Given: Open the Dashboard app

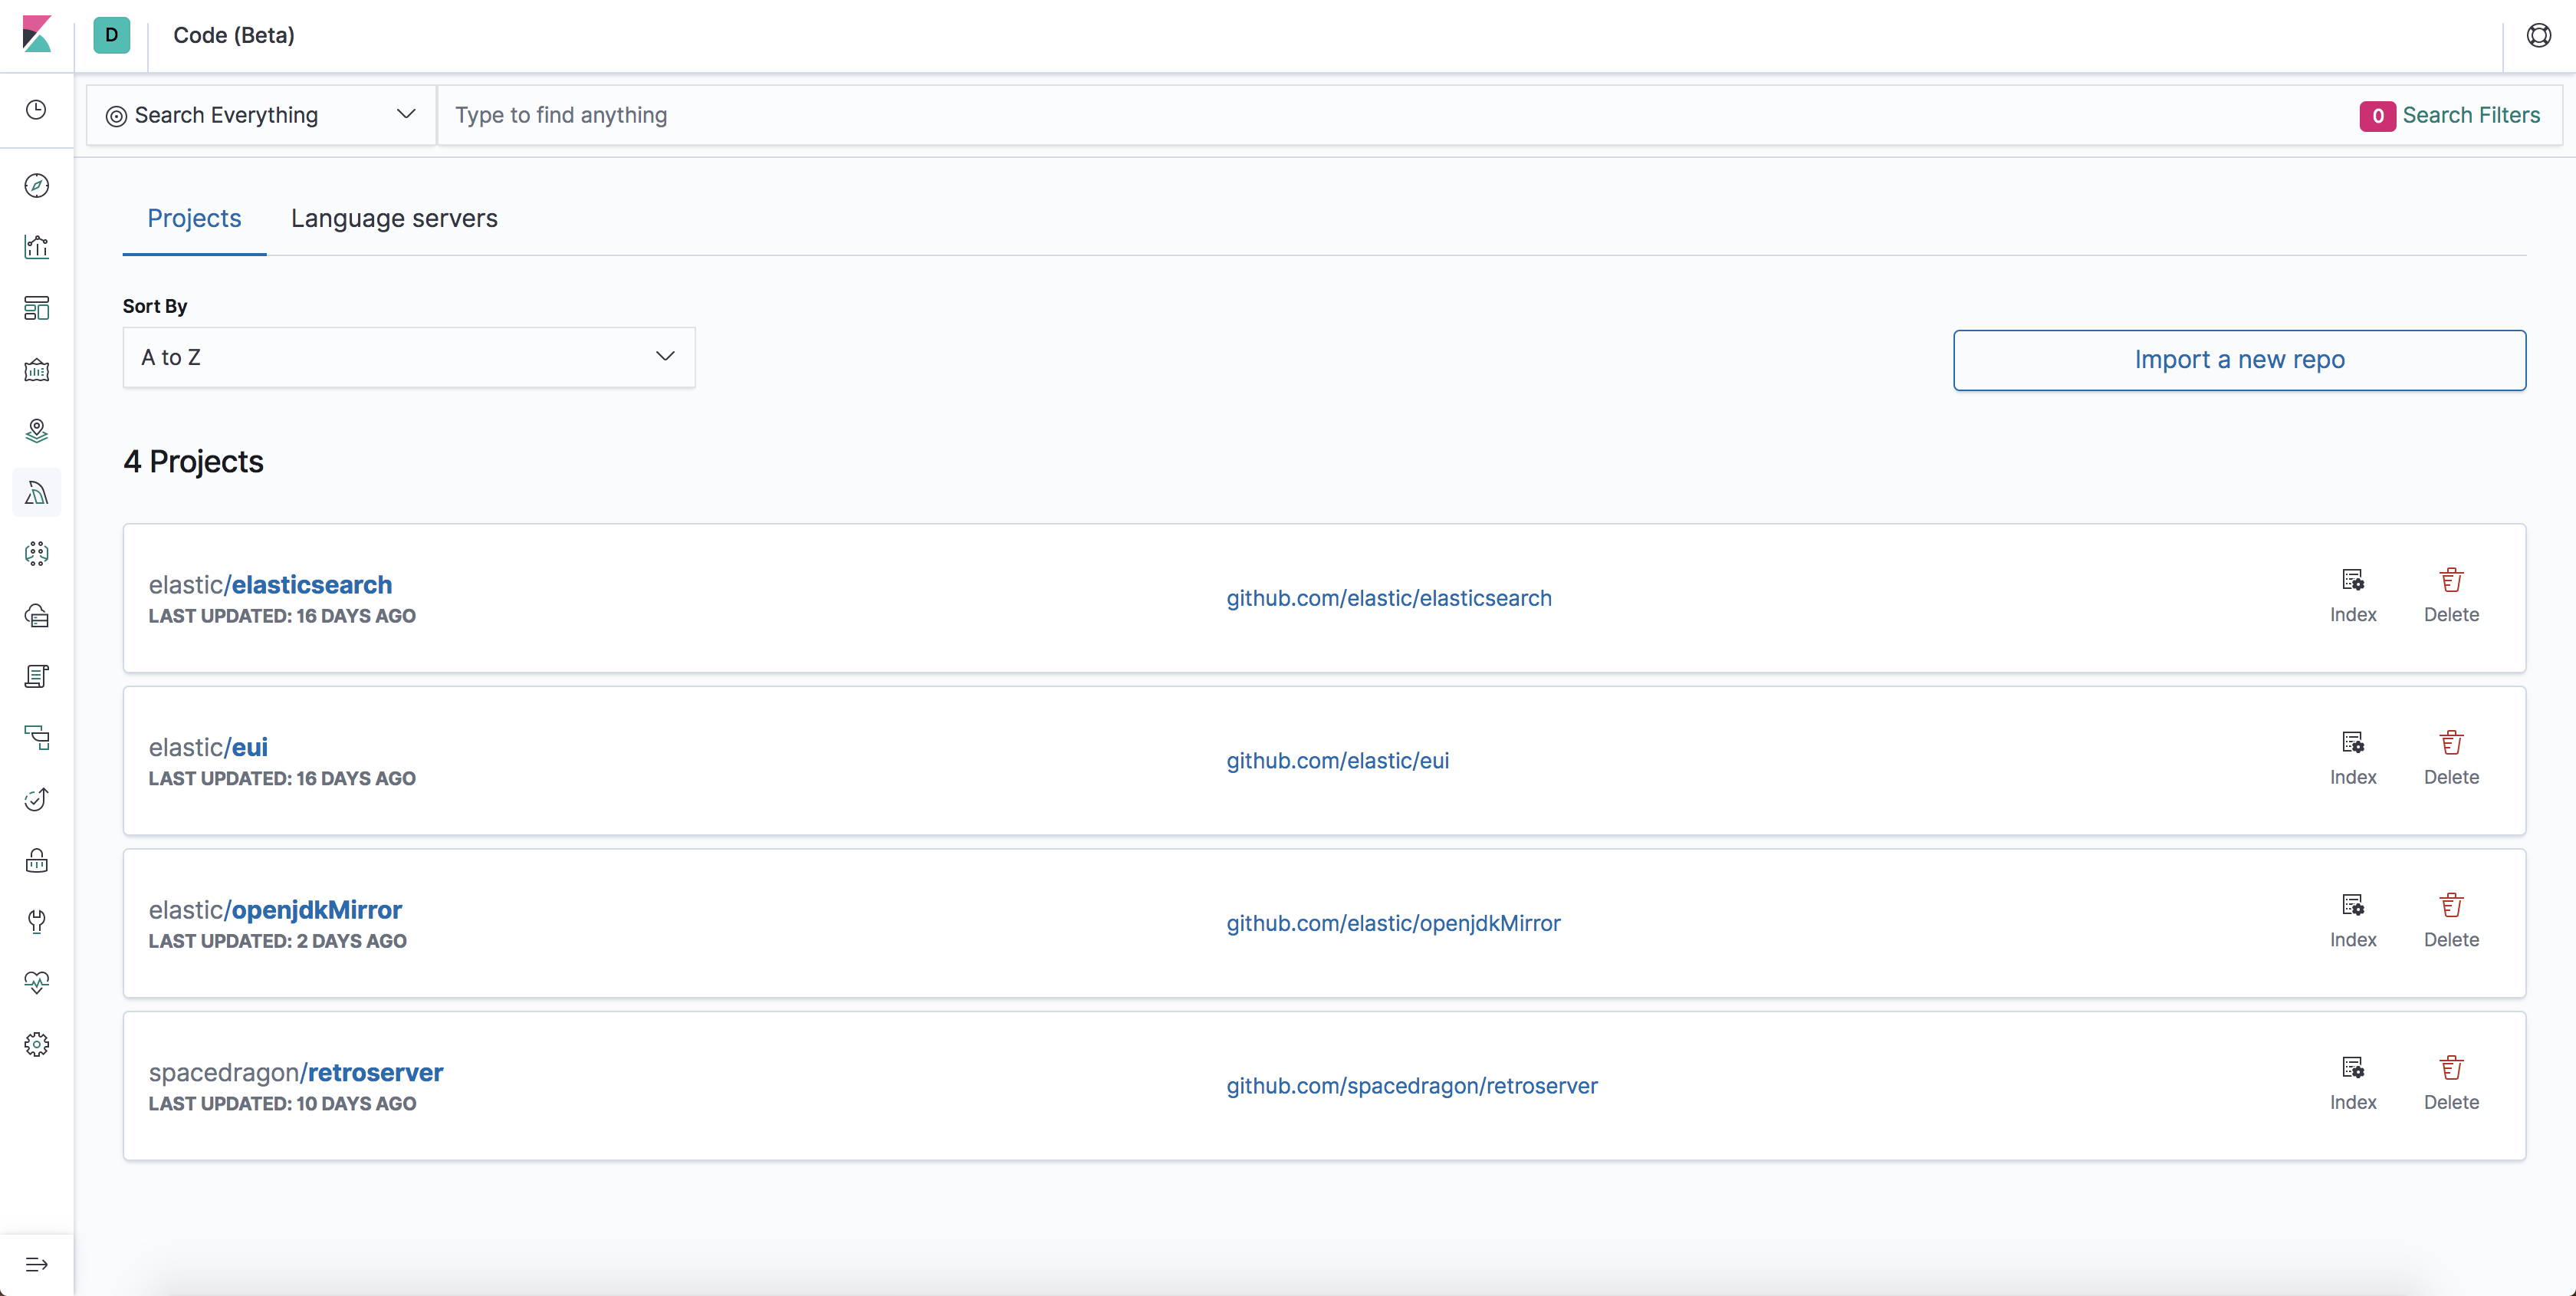Looking at the screenshot, I should tap(36, 307).
